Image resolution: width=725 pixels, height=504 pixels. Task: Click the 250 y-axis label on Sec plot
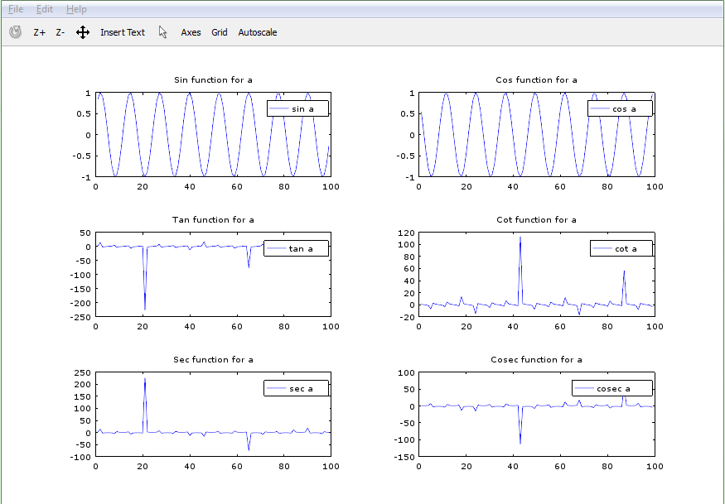point(83,372)
